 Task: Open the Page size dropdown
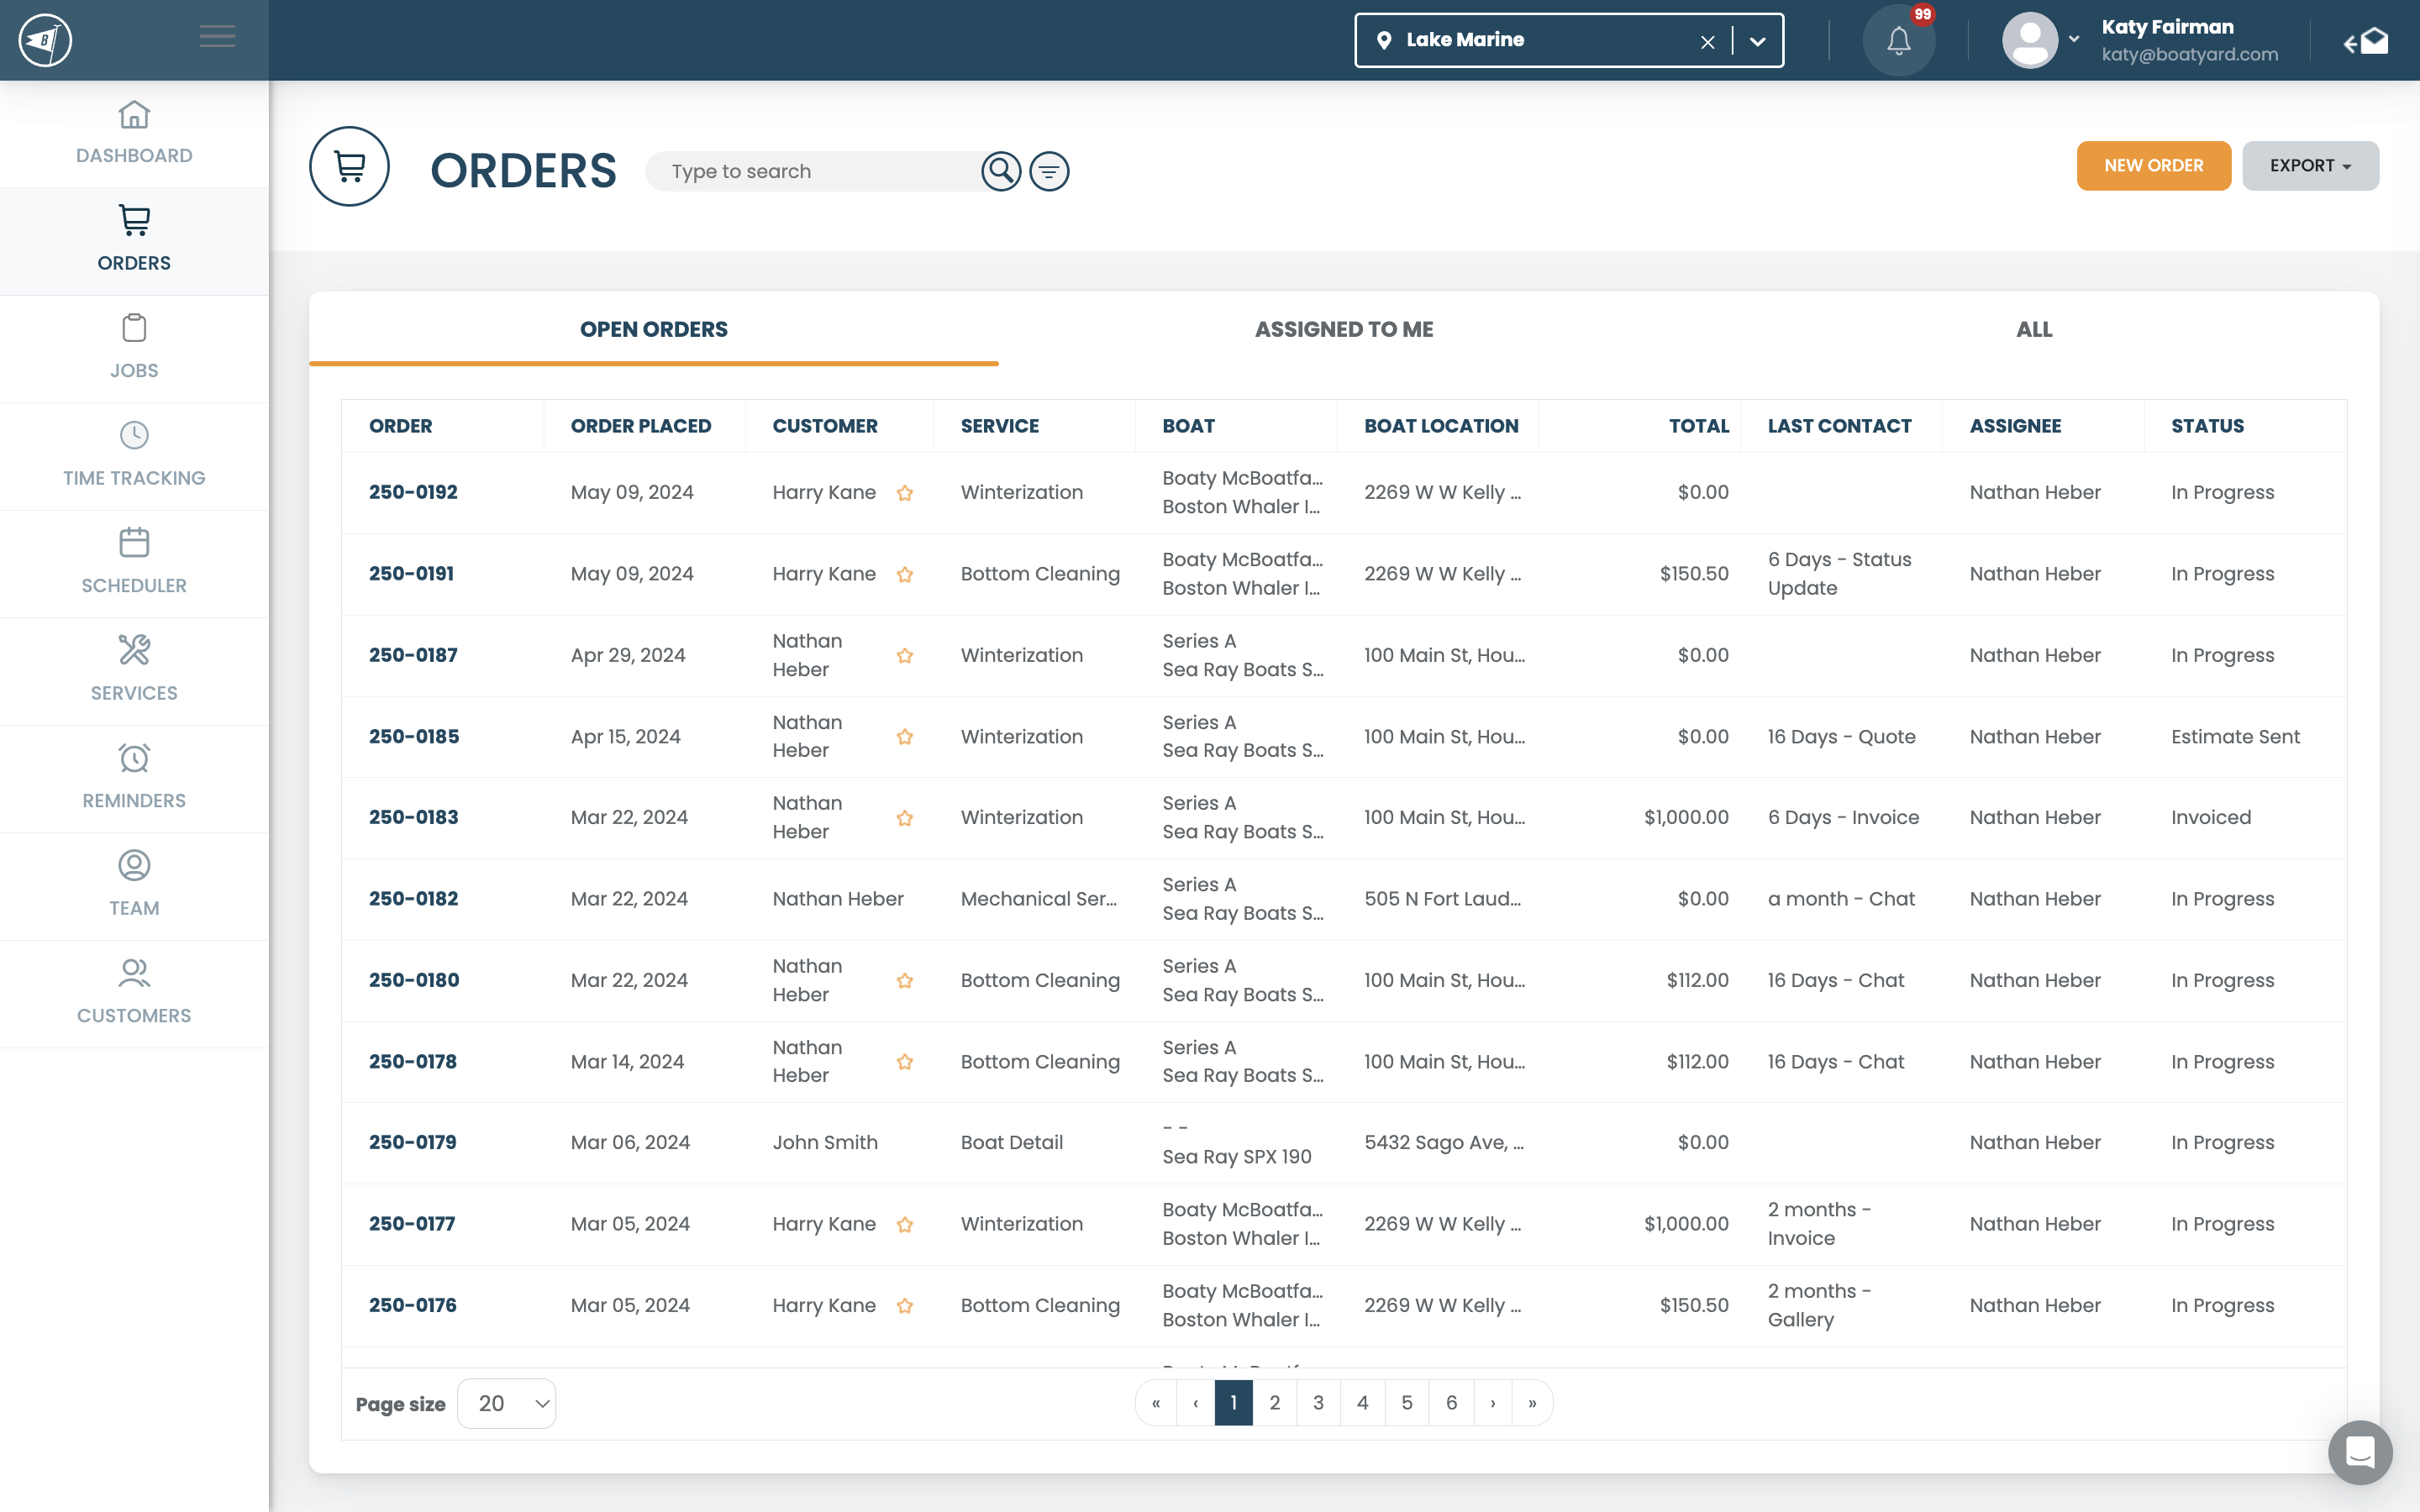click(506, 1403)
